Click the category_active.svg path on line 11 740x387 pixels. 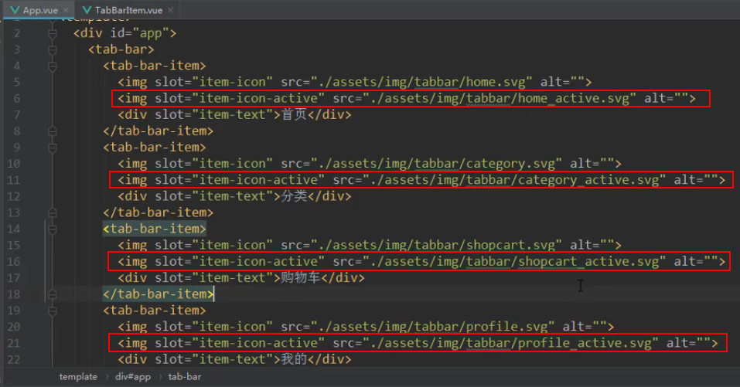click(x=514, y=180)
